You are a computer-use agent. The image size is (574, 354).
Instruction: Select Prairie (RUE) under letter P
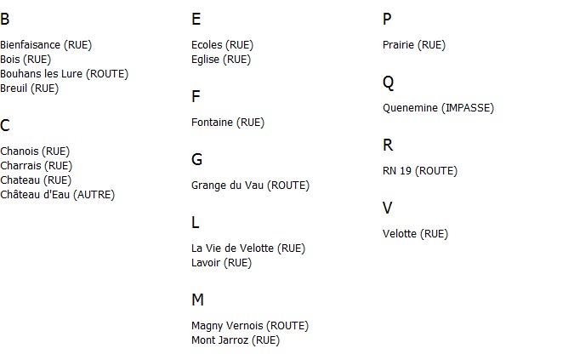414,45
